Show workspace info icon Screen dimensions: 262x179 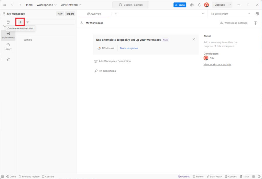256,23
